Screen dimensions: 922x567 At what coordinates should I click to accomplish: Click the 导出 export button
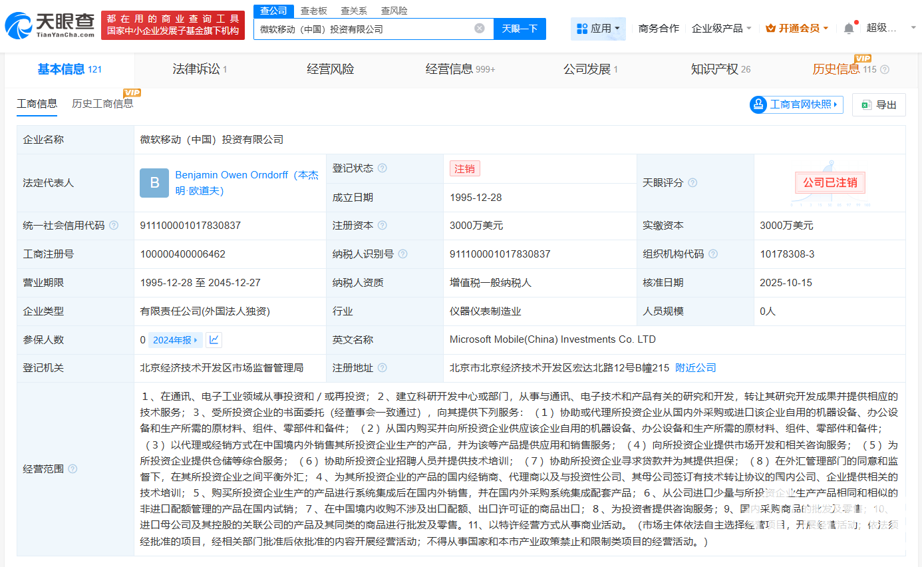879,105
